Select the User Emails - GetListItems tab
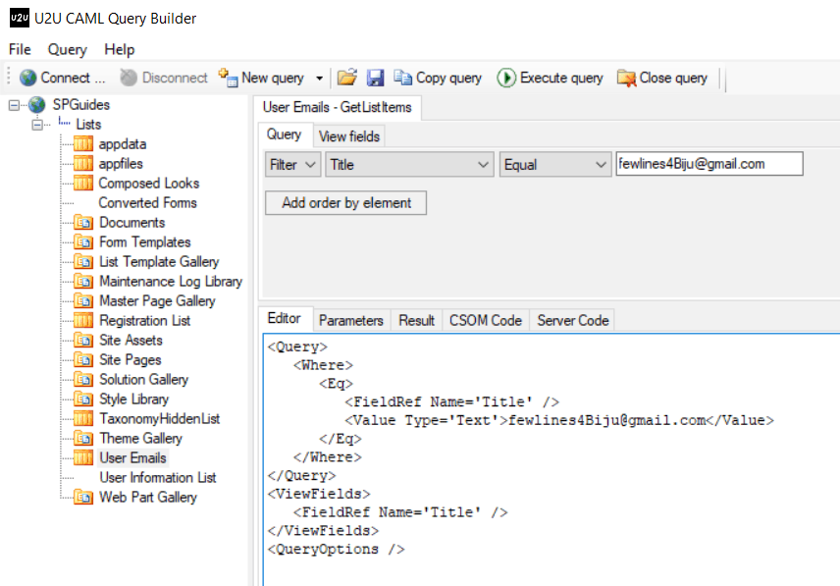This screenshot has height=586, width=840. [x=337, y=107]
